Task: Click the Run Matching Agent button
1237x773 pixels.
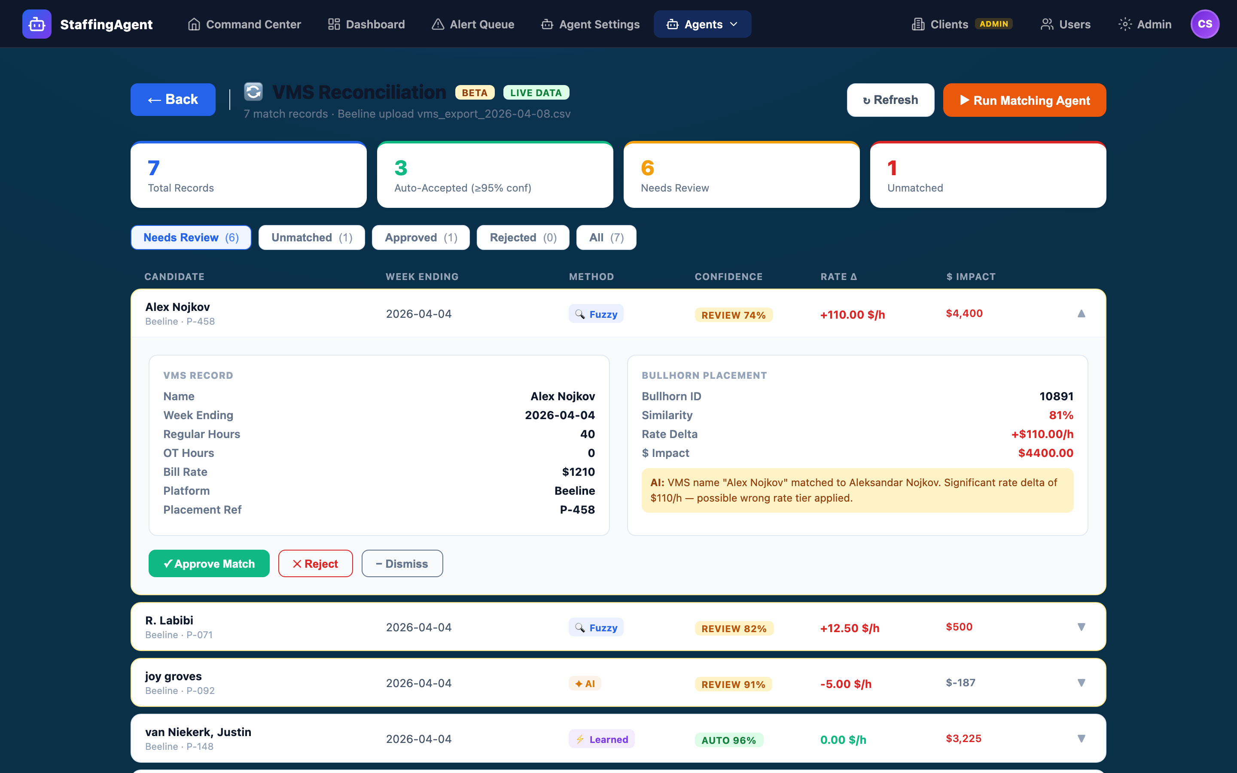Action: pos(1024,100)
